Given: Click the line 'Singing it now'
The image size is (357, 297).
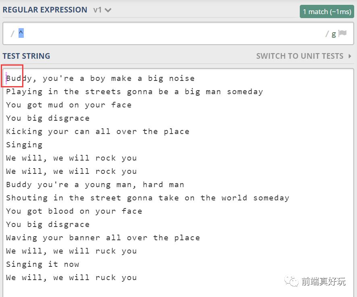Looking at the screenshot, I should pos(43,264).
